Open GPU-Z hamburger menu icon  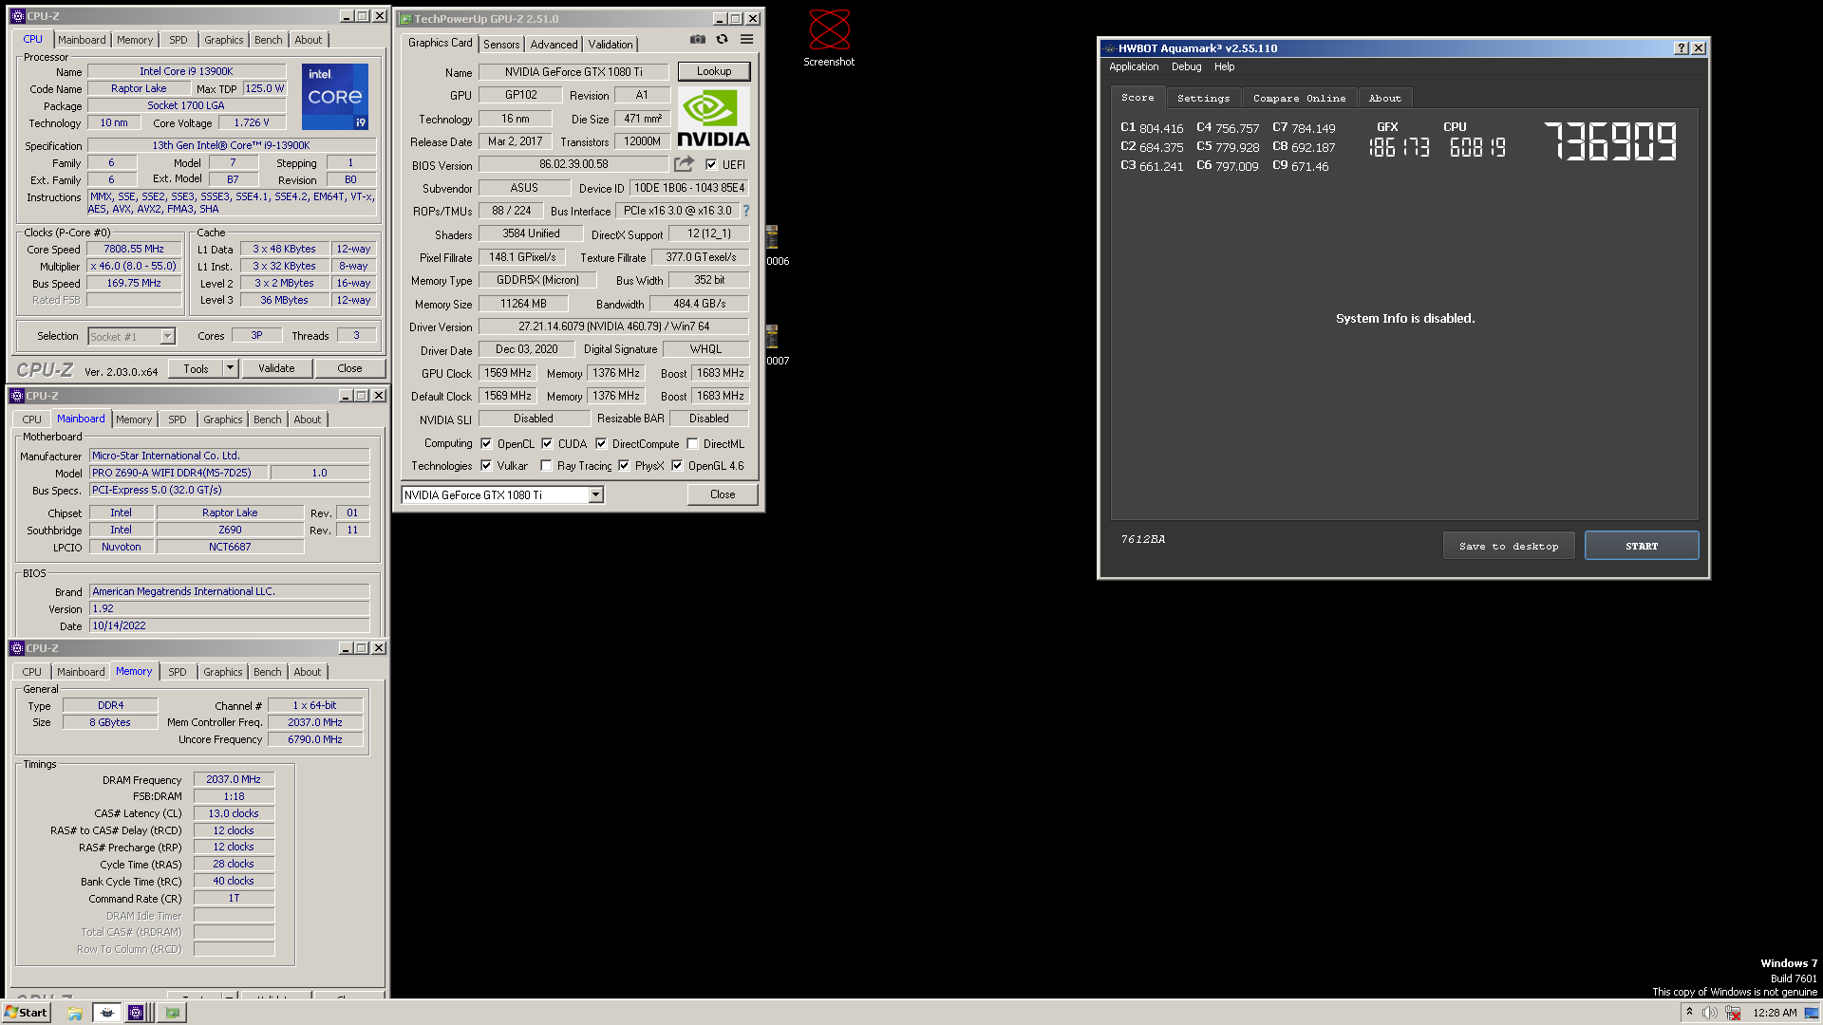coord(746,39)
